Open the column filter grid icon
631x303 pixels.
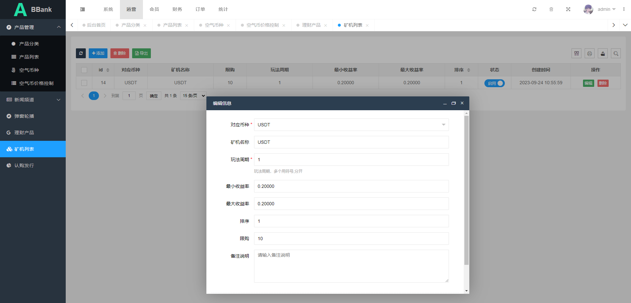click(x=576, y=53)
